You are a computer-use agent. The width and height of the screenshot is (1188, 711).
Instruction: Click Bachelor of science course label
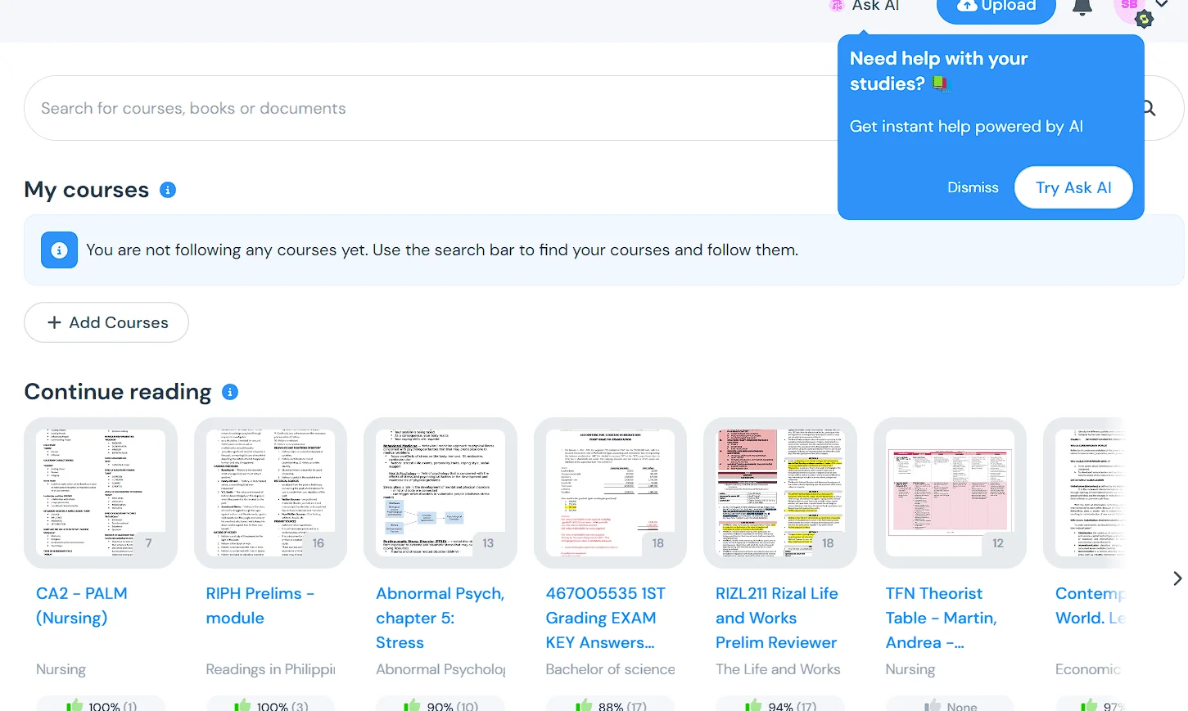point(611,669)
